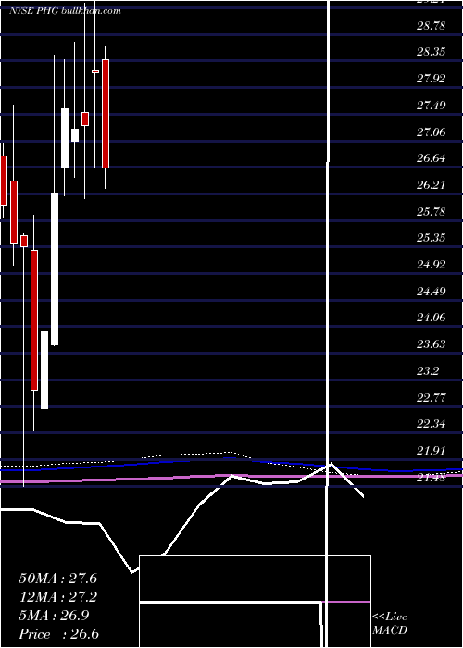Click the 28.35 price axis label

tap(431, 52)
